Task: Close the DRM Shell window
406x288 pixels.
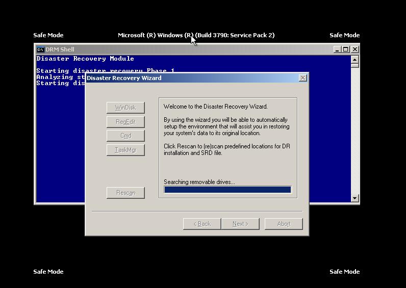Action: 355,49
